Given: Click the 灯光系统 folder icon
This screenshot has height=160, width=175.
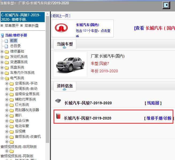Looking at the screenshot, I should 12,105.
